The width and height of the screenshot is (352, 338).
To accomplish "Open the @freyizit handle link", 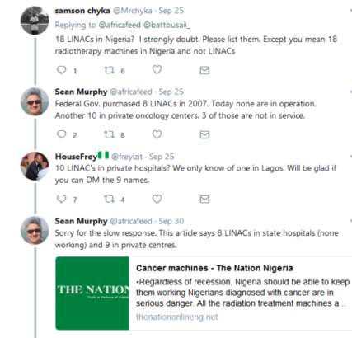I will (127, 157).
